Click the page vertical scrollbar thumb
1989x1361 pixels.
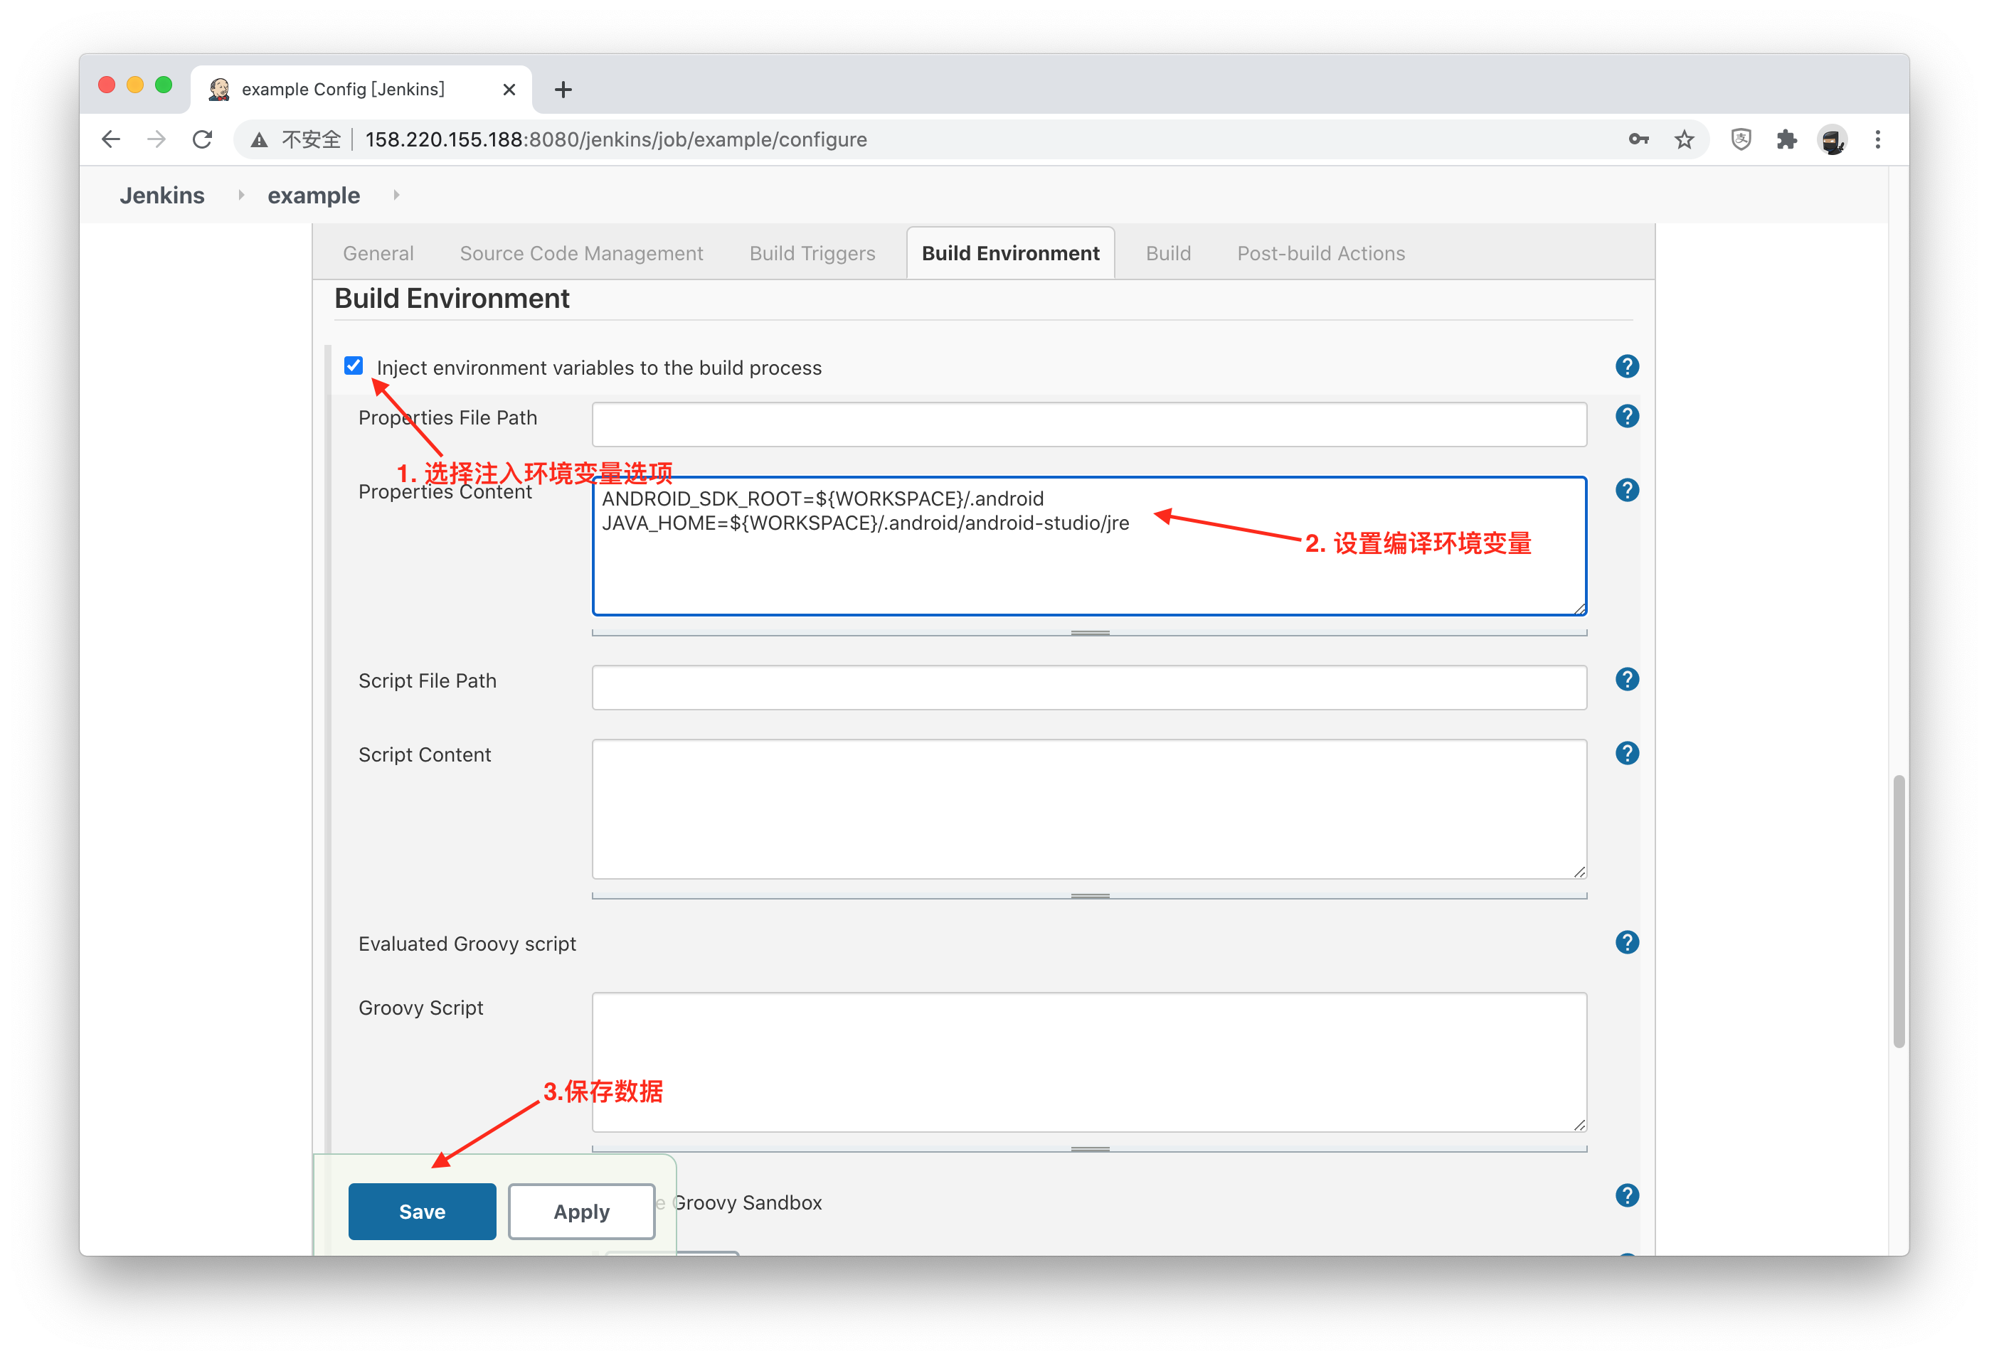tap(1898, 911)
